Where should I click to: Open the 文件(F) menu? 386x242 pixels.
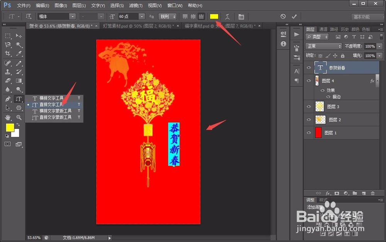24,5
